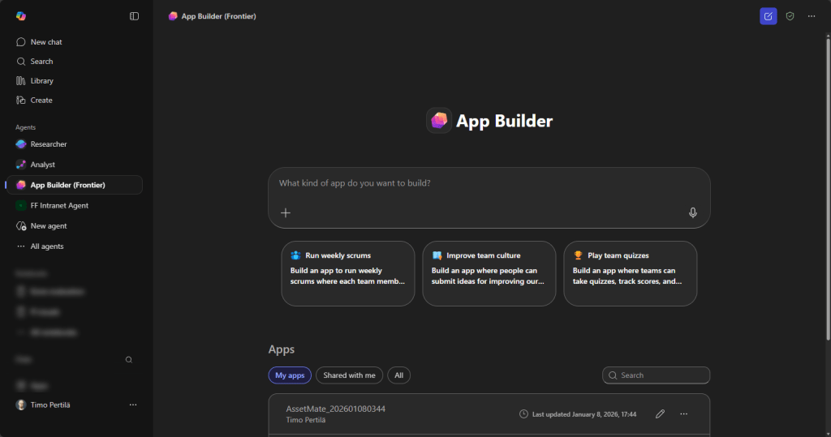Expand the All agents list

(x=47, y=246)
